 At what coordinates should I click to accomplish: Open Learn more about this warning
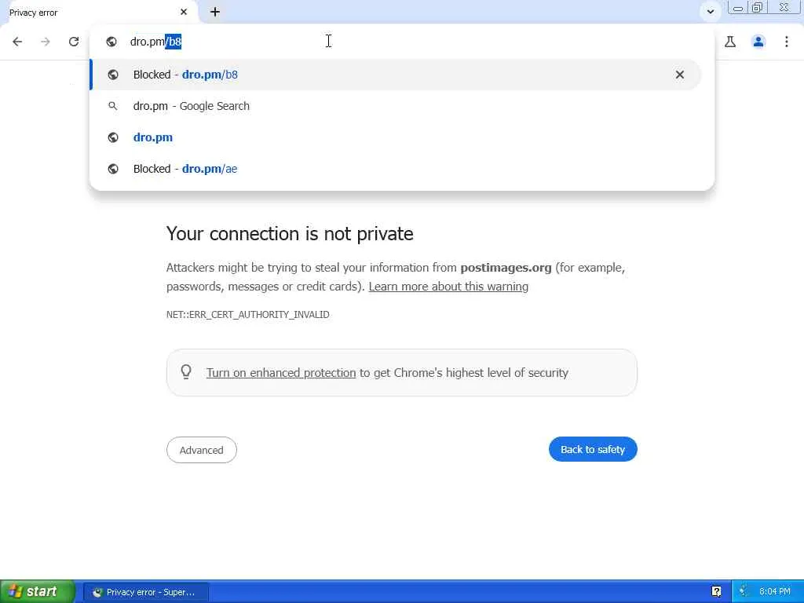(448, 287)
